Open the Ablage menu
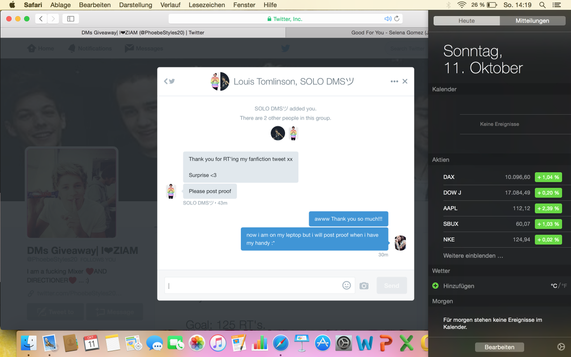 coord(60,5)
